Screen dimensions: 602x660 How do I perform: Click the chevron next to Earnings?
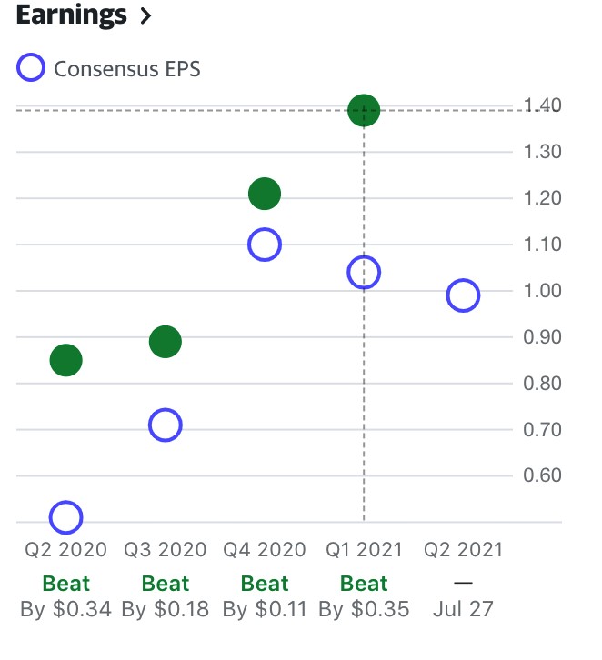click(145, 16)
